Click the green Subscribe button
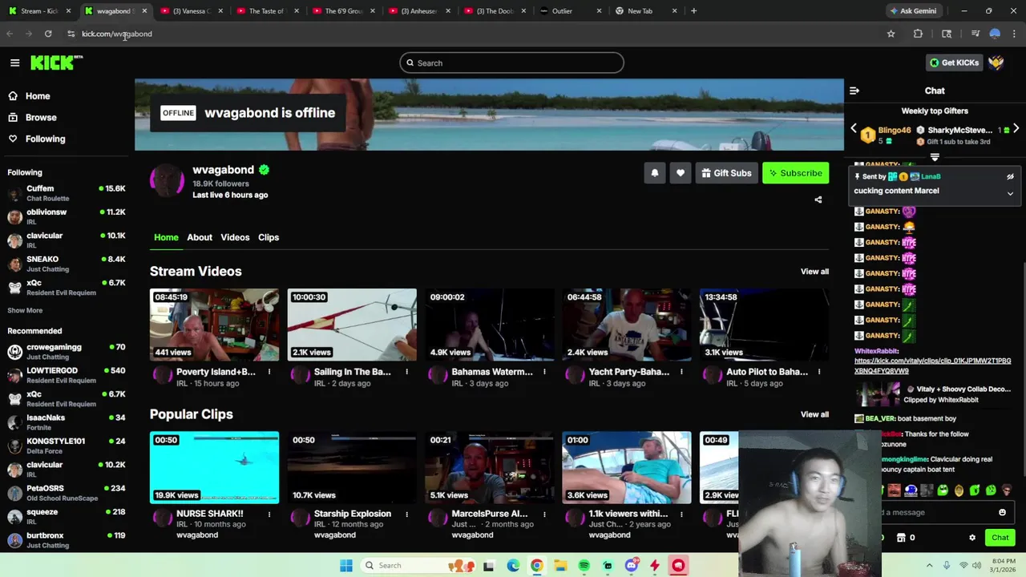Viewport: 1026px width, 577px height. point(795,173)
